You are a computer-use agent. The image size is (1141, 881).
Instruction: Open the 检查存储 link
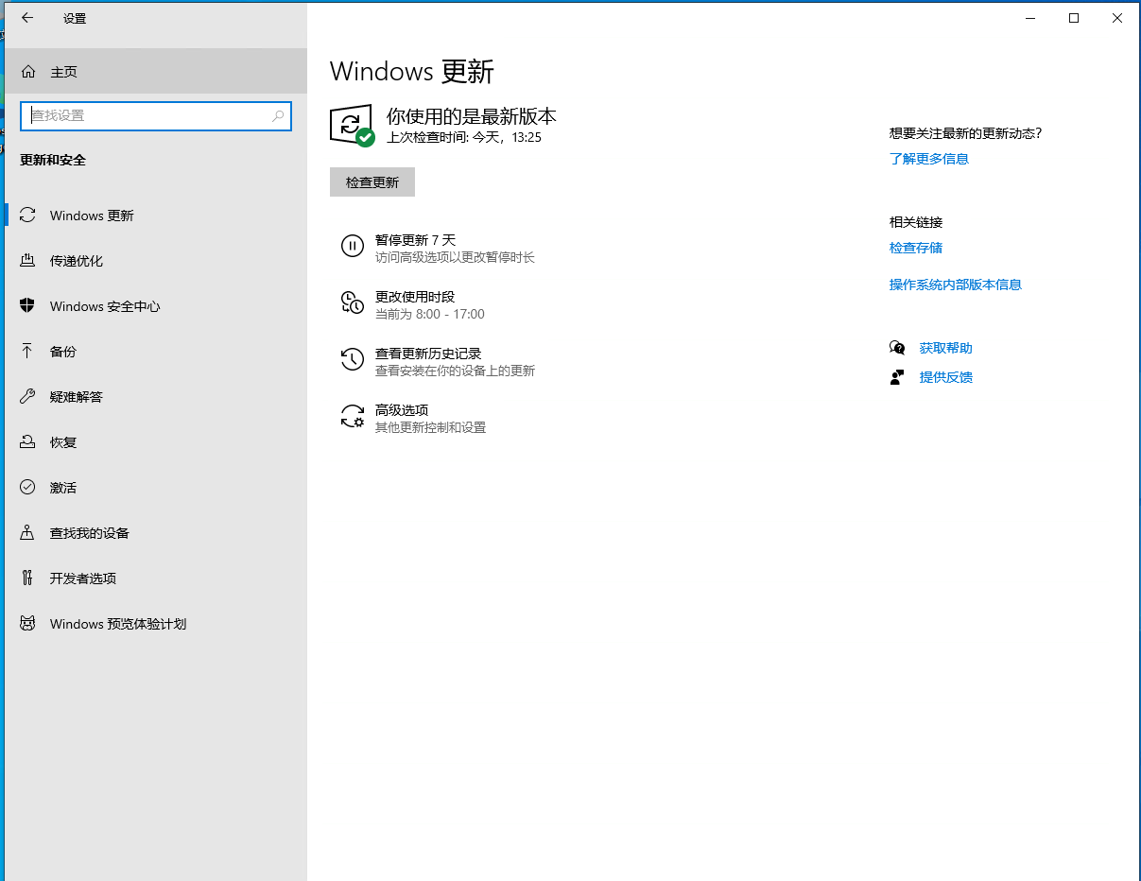[916, 248]
